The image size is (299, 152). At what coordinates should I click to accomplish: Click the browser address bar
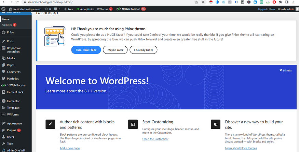[107, 2]
